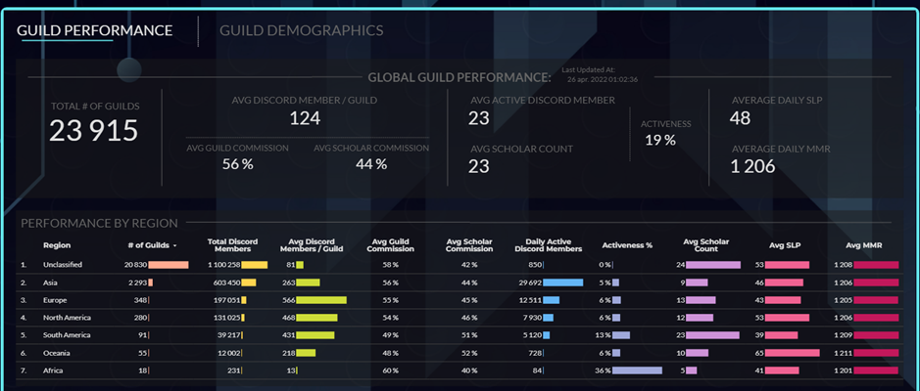
Task: Click Europe guild count 348
Action: pyautogui.click(x=141, y=300)
